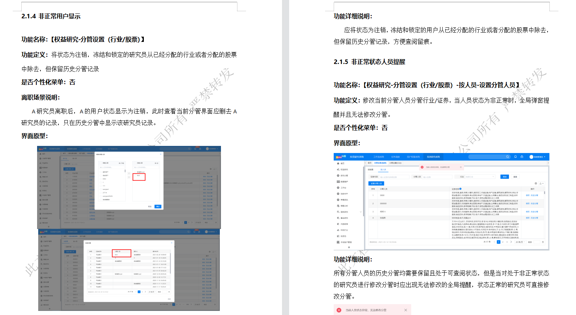Close the error toast inside 2.1.5 prototype
This screenshot has height=315, width=576.
[461, 167]
